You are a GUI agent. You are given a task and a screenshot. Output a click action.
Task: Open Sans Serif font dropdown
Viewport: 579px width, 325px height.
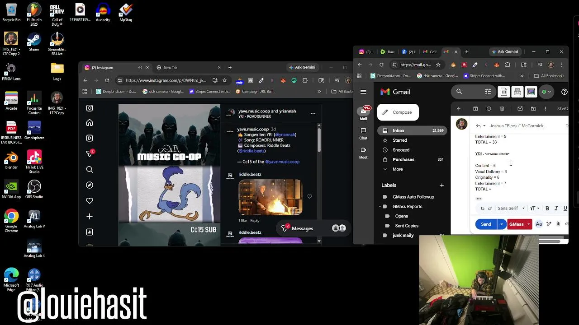click(x=511, y=209)
